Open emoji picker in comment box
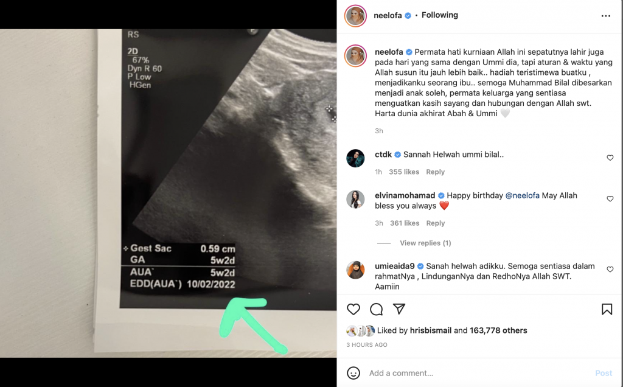Screen dimensions: 623x387 353,373
